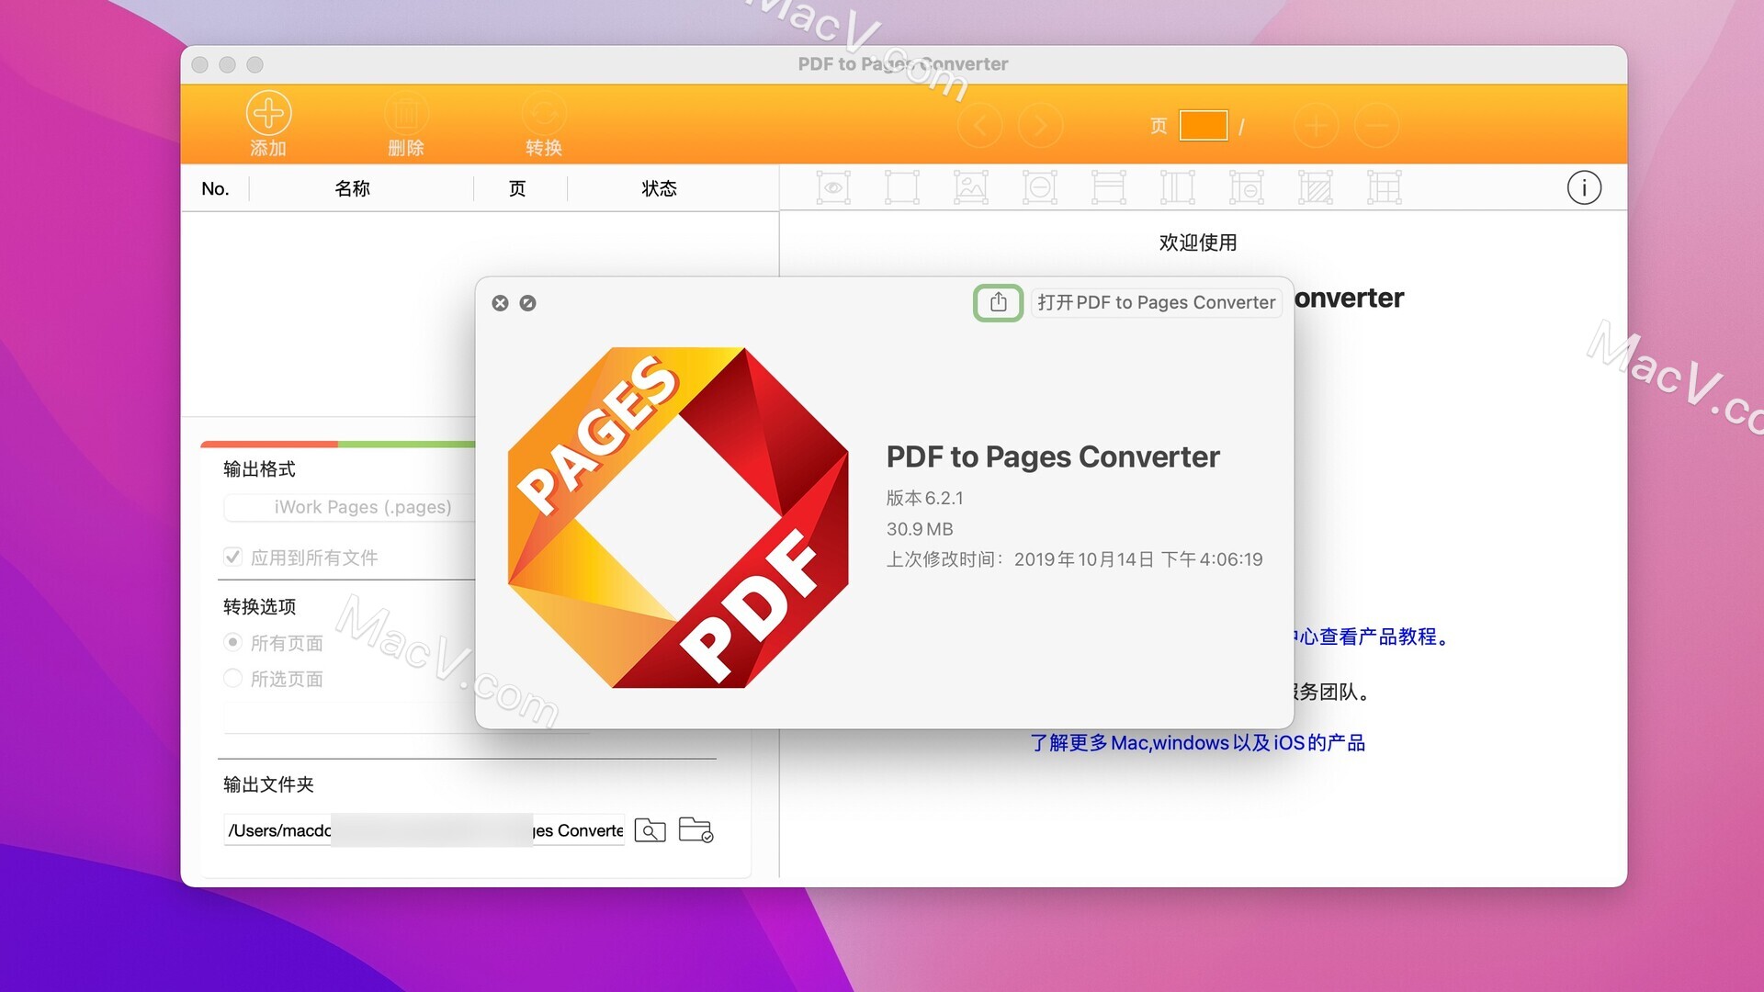Click the 转换 (Convert) toolbar icon

pos(544,113)
